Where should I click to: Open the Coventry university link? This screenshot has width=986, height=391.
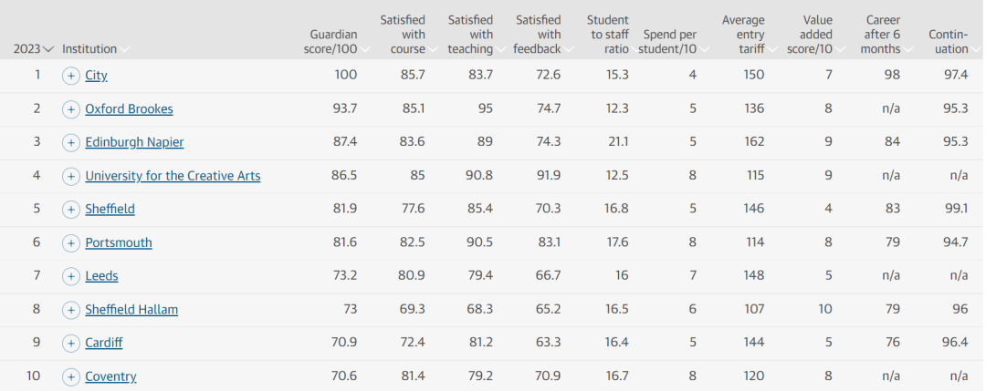110,376
